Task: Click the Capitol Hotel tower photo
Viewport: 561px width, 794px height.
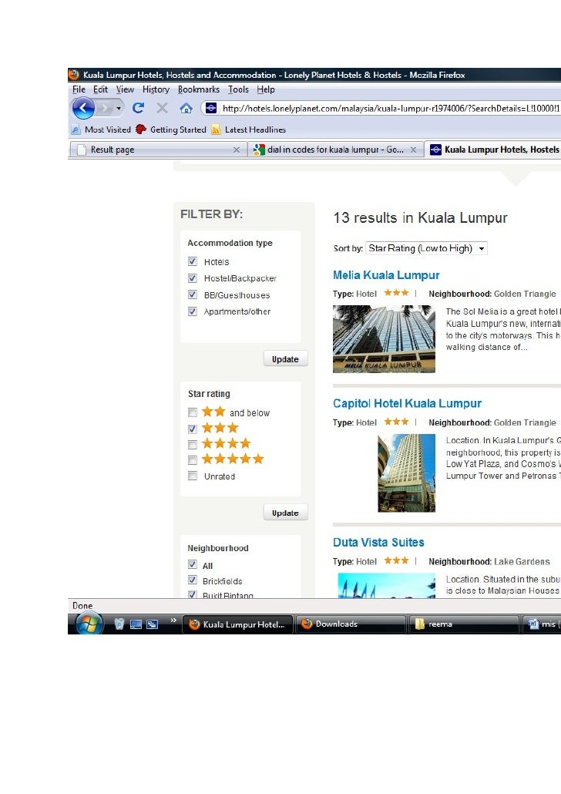Action: pyautogui.click(x=407, y=473)
